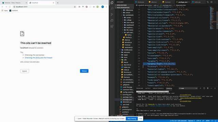Open the Extensions view icon
This screenshot has width=218, height=122.
click(112, 26)
